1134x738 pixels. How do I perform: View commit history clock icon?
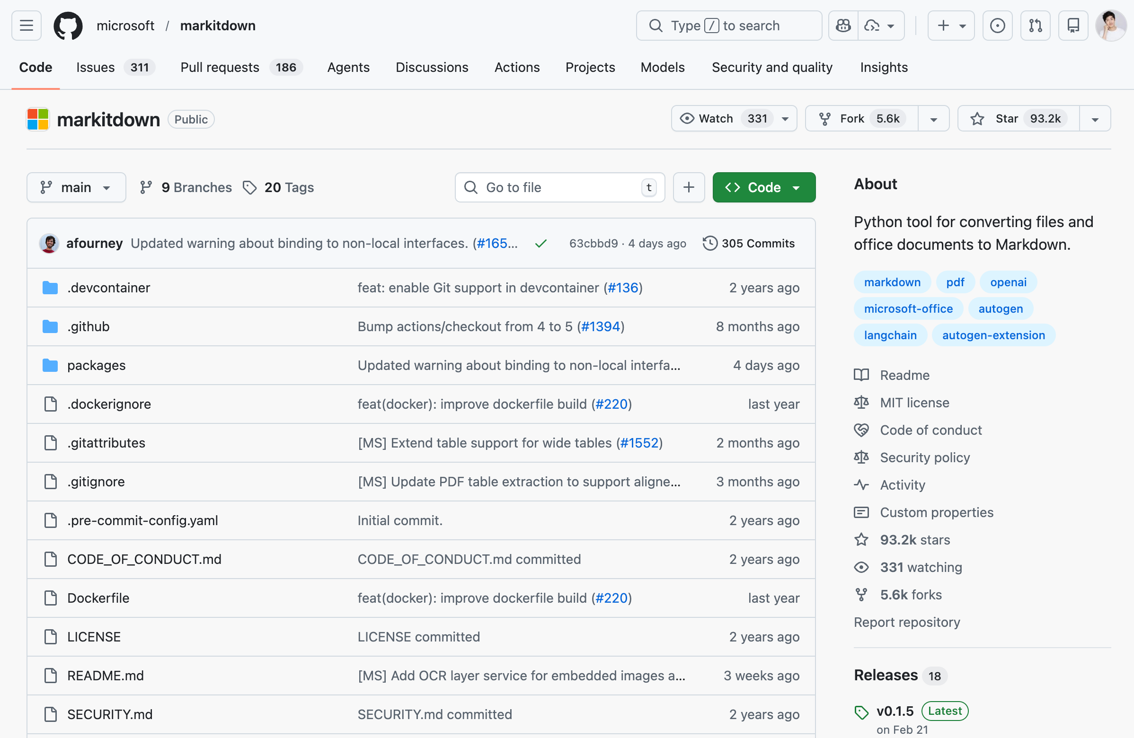pos(709,243)
